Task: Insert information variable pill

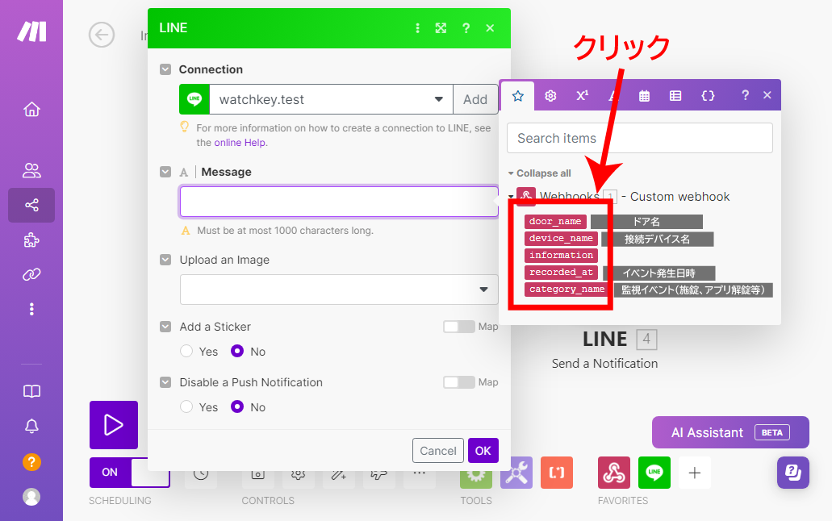Action: 561,255
